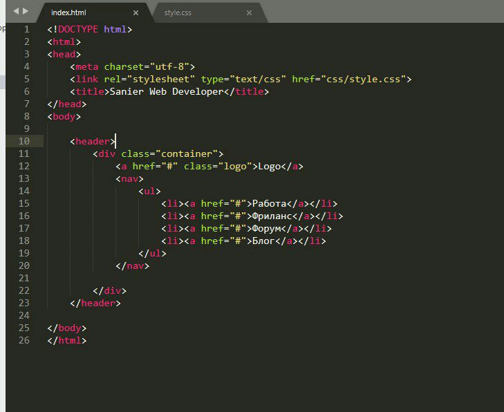Click the div class="container" line
504x412 pixels.
158,153
